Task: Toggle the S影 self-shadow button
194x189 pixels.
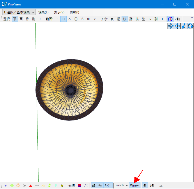Action: pos(152,185)
